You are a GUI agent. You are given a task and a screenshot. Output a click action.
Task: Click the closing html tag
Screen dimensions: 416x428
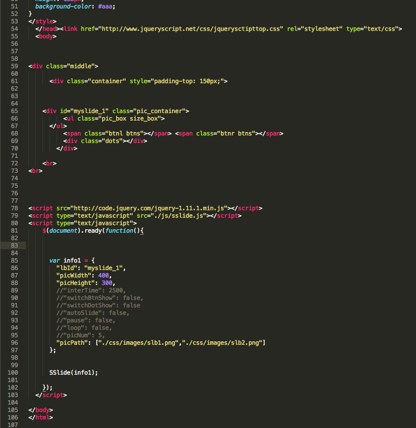pos(41,417)
